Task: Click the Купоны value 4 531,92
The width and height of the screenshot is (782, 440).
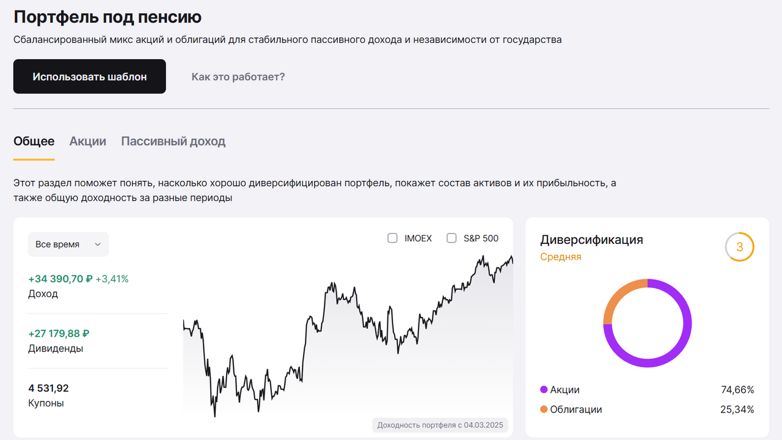Action: (x=48, y=388)
